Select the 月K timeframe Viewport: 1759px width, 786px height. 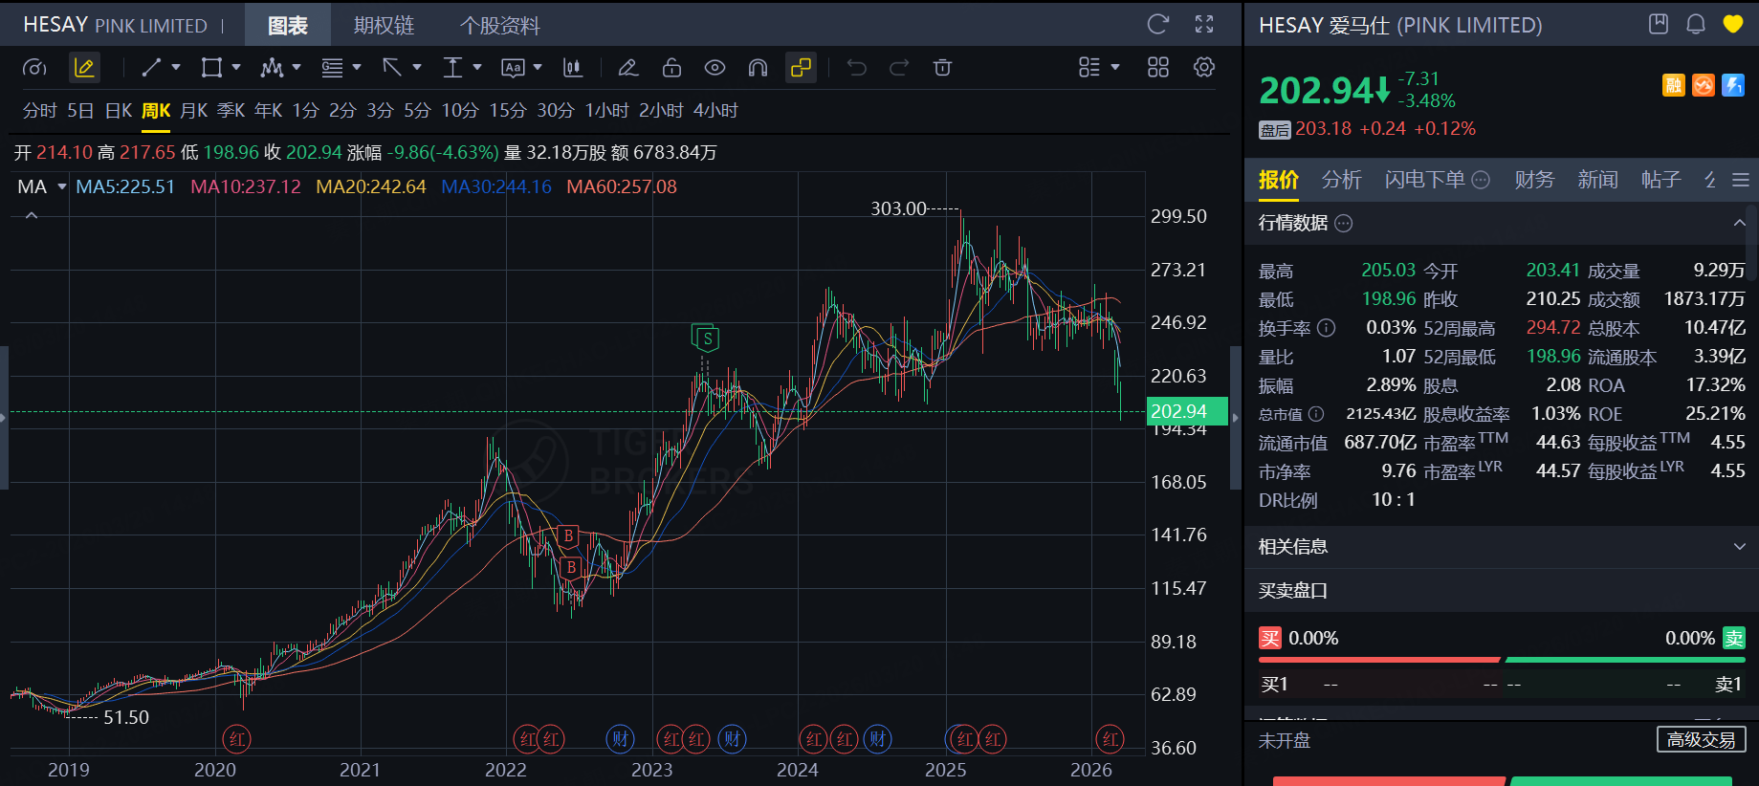click(193, 111)
